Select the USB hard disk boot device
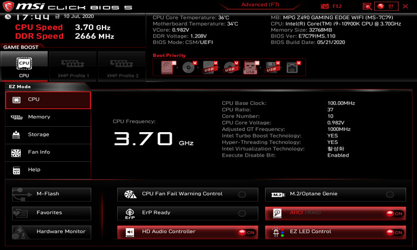 pyautogui.click(x=210, y=67)
